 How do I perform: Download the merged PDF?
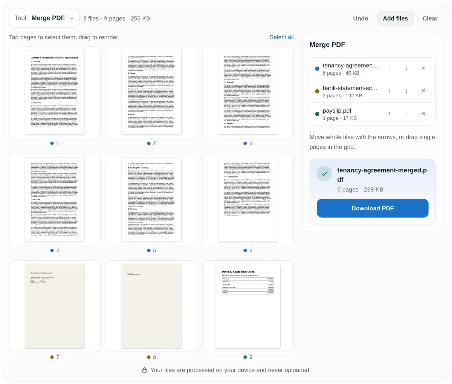coord(373,208)
